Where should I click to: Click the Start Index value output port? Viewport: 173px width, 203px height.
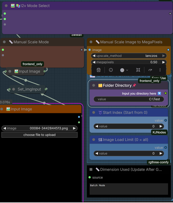pos(165,121)
